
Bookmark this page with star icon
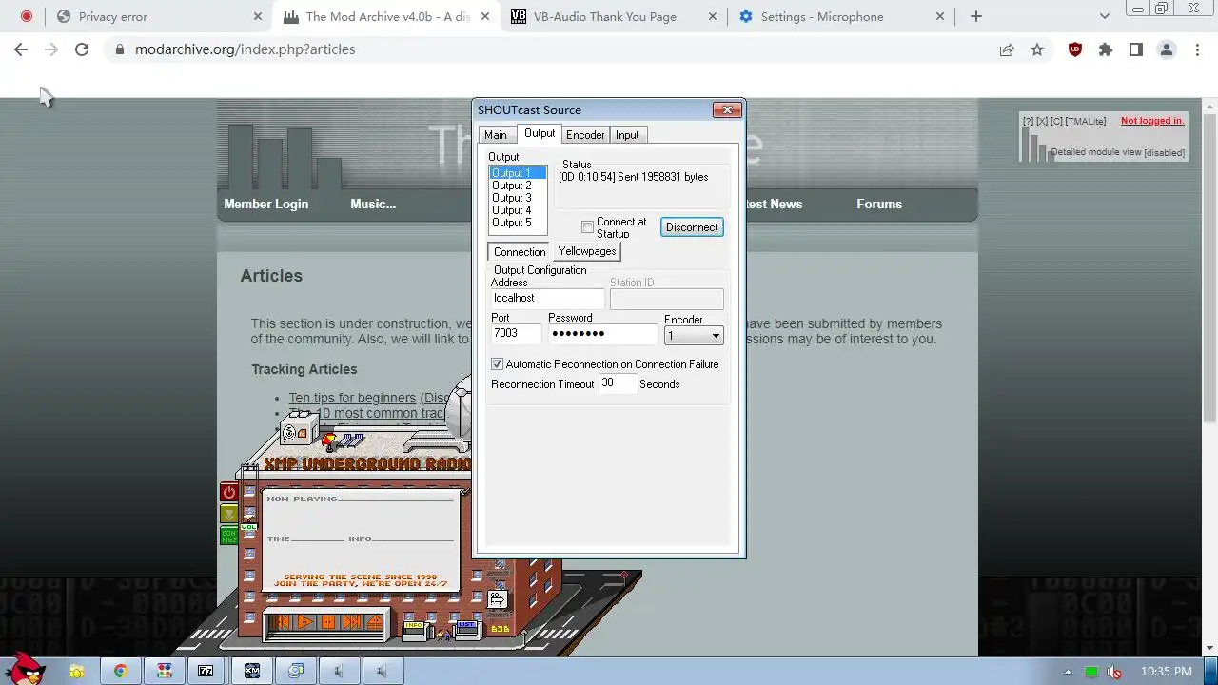[1037, 49]
